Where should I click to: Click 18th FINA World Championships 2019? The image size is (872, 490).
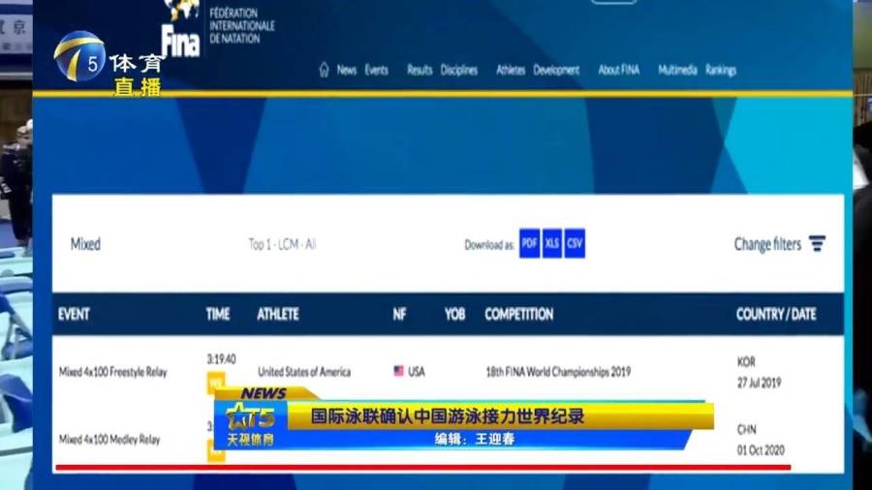pyautogui.click(x=558, y=372)
